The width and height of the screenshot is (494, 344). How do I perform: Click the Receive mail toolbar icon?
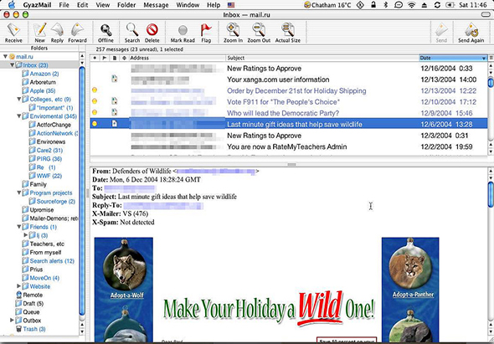coord(13,33)
